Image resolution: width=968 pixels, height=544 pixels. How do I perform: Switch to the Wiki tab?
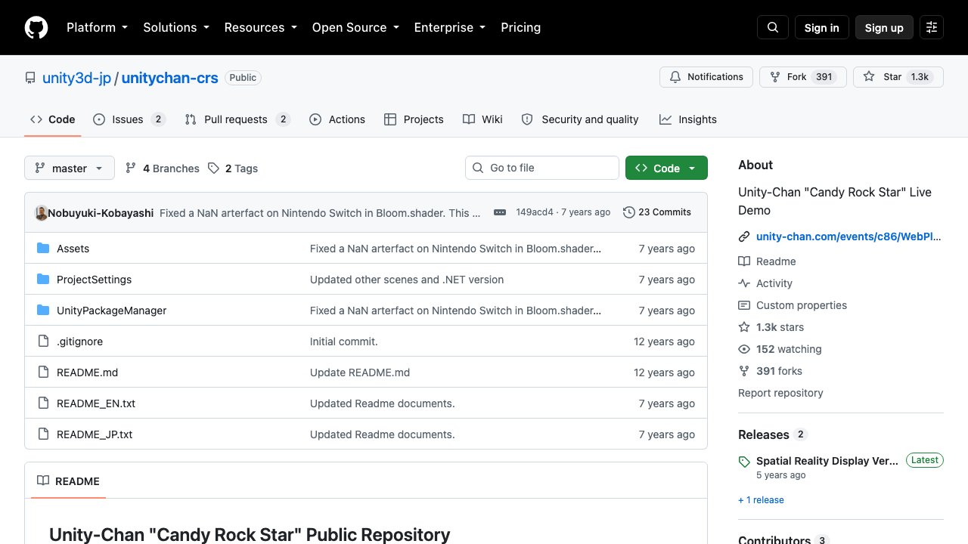(x=482, y=119)
